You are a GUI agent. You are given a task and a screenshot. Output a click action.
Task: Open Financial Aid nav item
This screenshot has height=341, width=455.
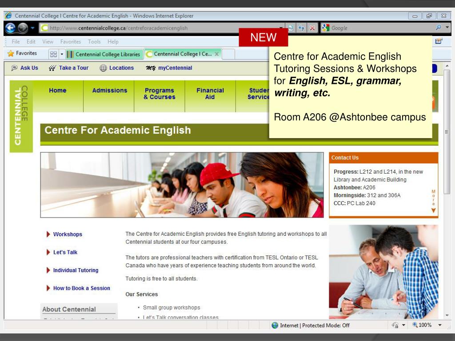tap(210, 94)
